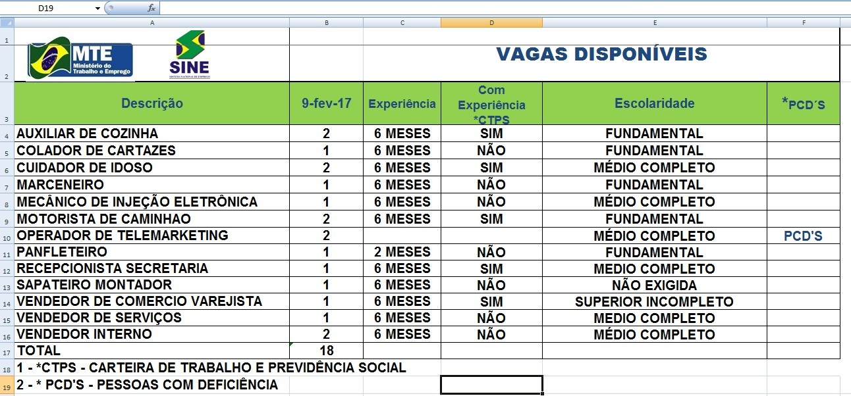
Task: Click the blue PCD'S cell in row 10
Action: pos(803,235)
